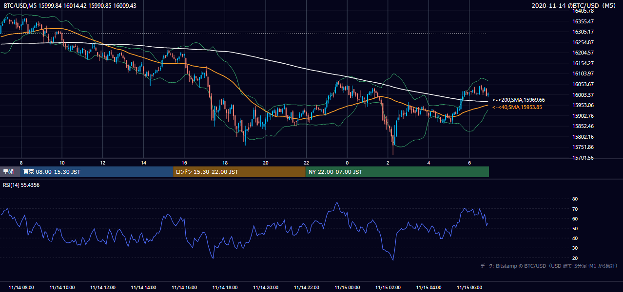Click hour label 22 below the price chart

(306, 163)
